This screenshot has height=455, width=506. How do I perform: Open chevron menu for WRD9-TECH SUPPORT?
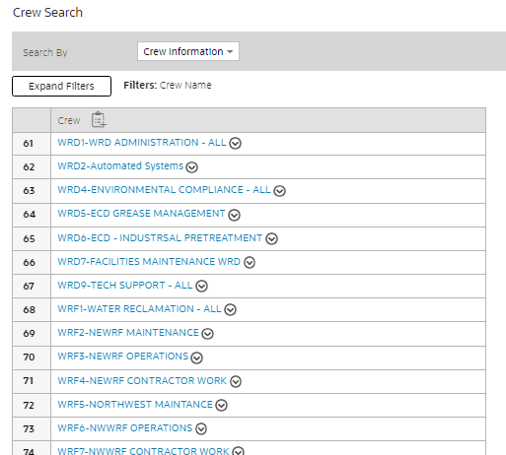[201, 286]
